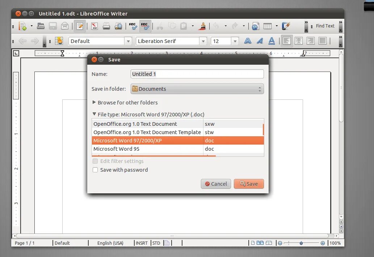
Task: Click the Export as PDF icon
Action: click(x=94, y=26)
